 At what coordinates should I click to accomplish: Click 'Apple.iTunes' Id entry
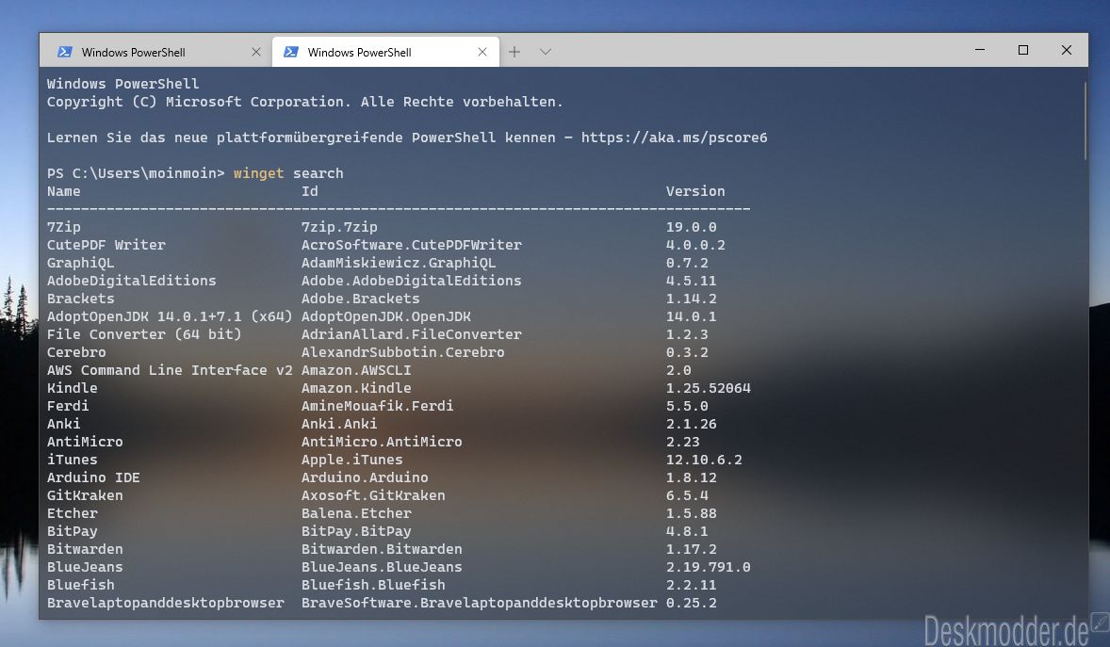[x=351, y=460]
